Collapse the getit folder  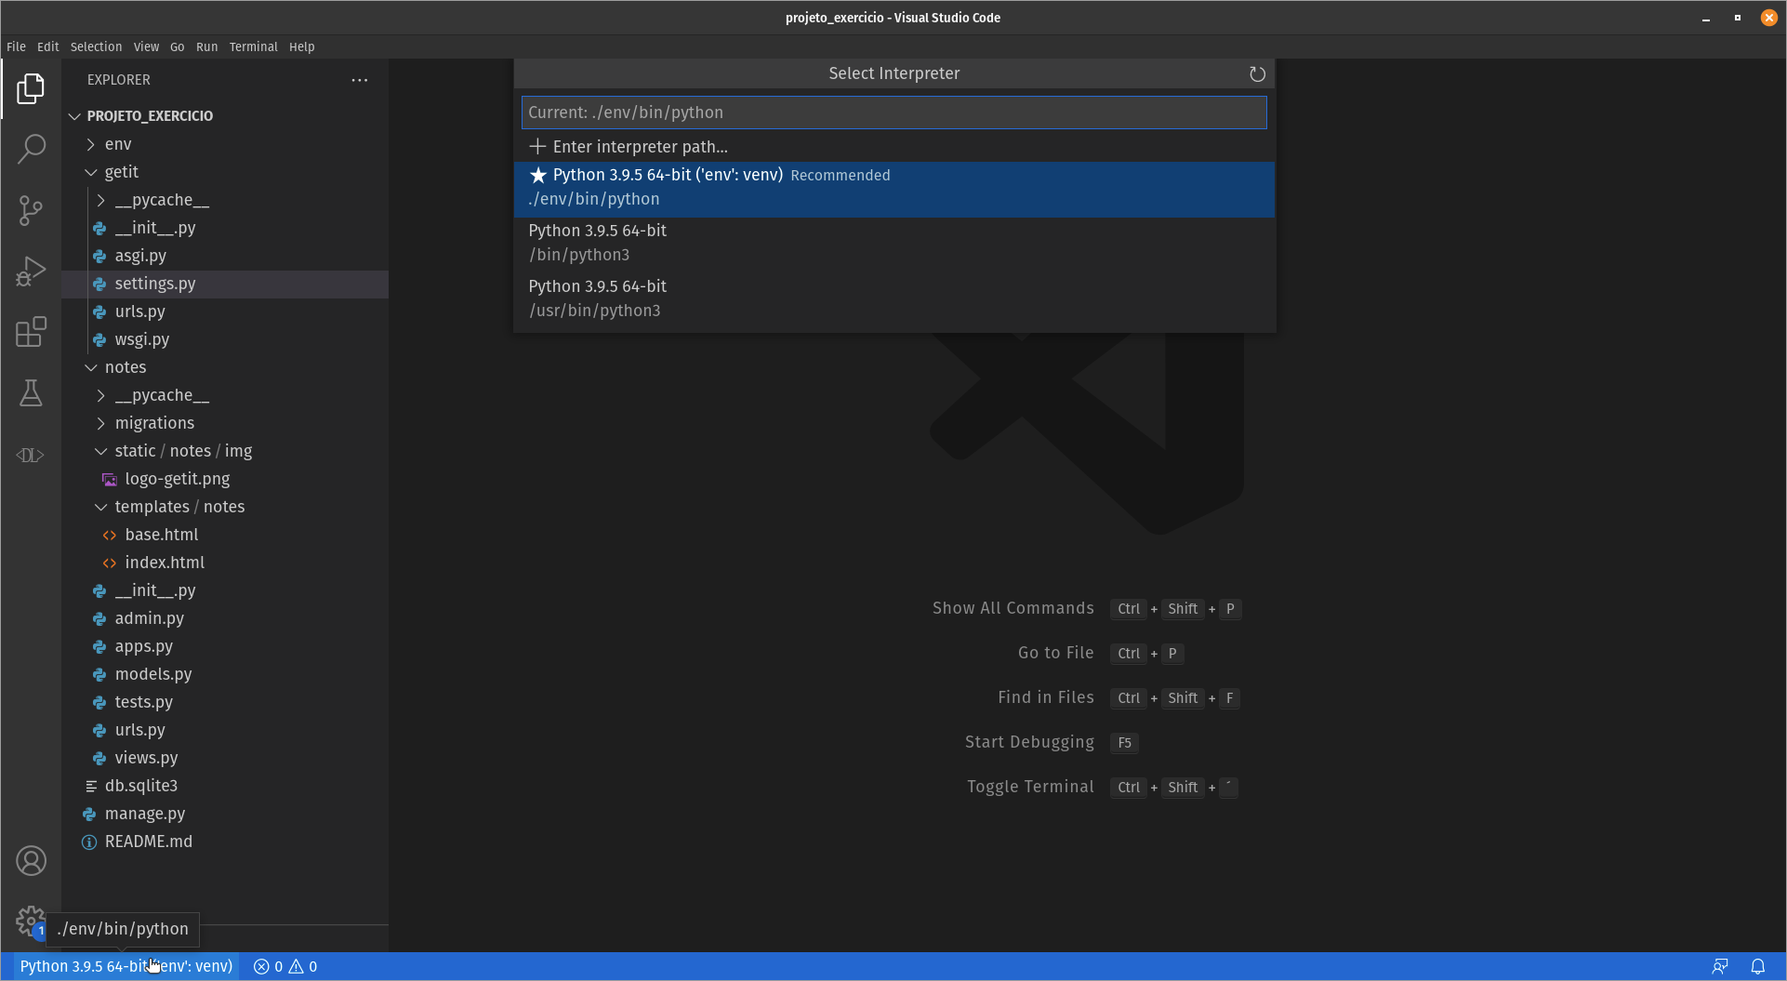click(x=90, y=172)
